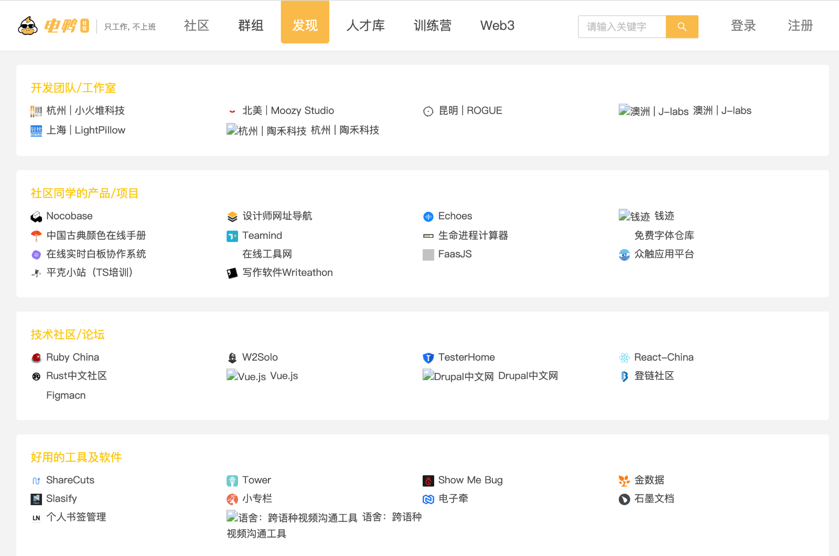This screenshot has width=839, height=556.
Task: Click the broken Vue.js image icon
Action: [x=246, y=376]
